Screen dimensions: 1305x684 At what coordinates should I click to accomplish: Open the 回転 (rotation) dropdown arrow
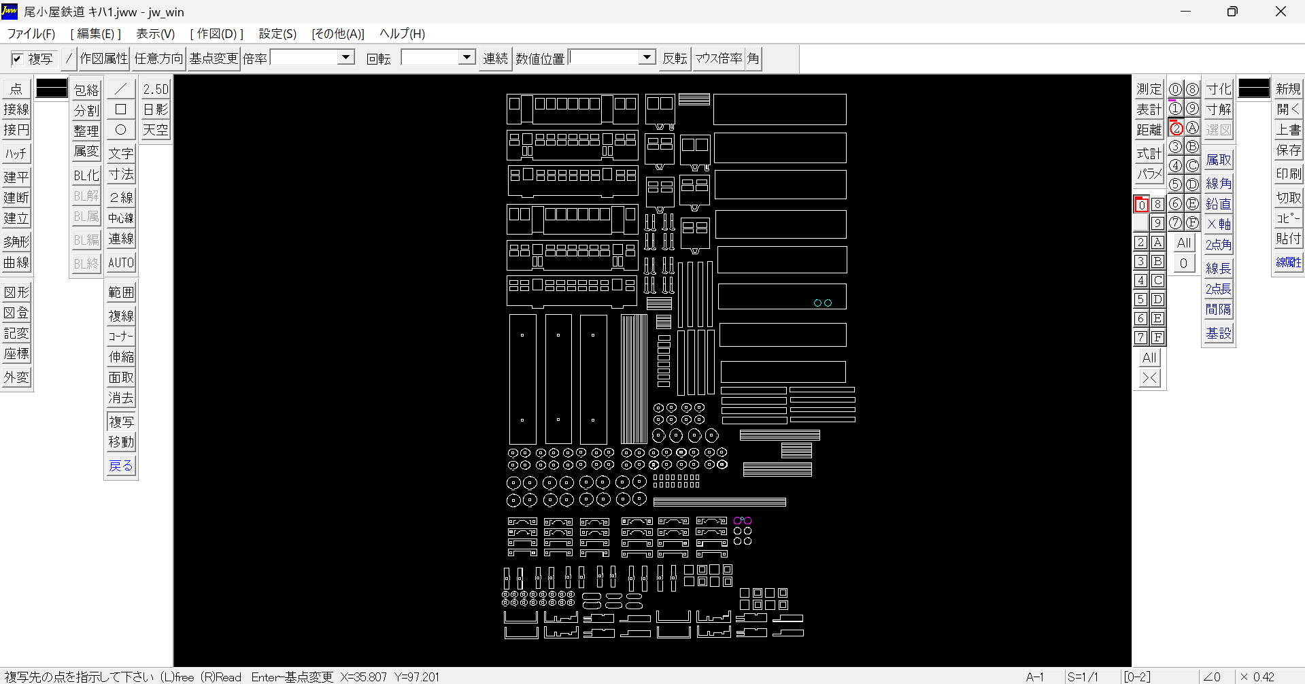click(x=467, y=57)
